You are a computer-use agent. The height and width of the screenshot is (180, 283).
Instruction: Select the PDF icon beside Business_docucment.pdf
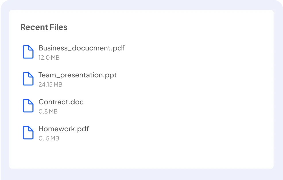click(28, 52)
